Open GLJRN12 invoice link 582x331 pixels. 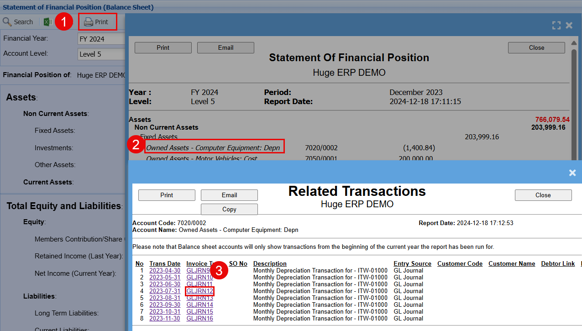(200, 291)
